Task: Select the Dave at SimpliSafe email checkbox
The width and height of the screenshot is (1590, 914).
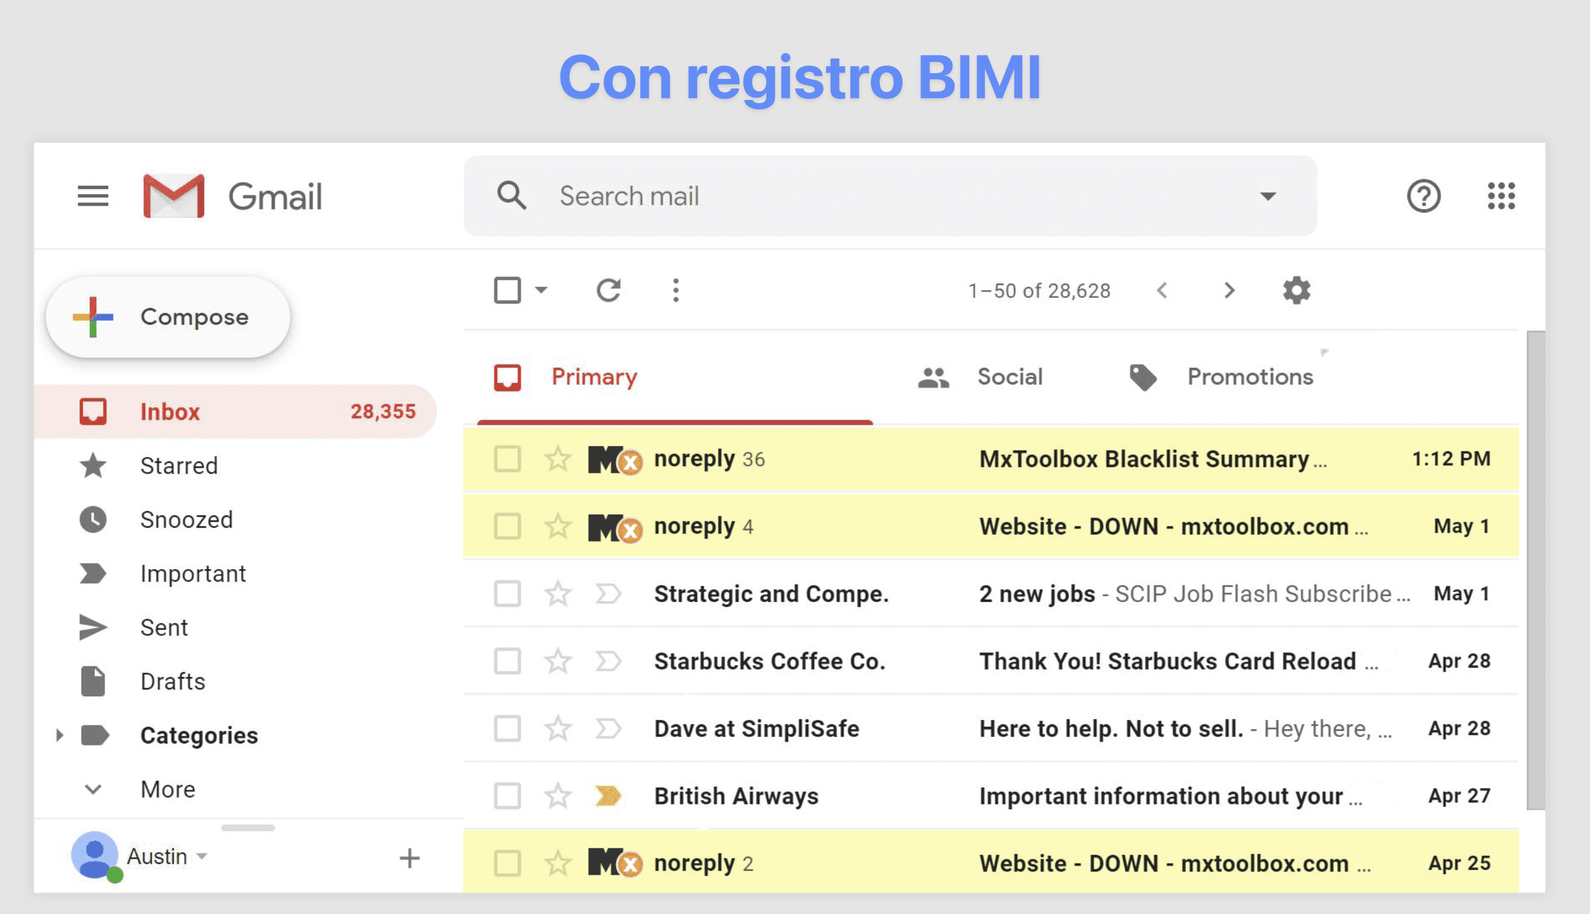Action: click(507, 729)
